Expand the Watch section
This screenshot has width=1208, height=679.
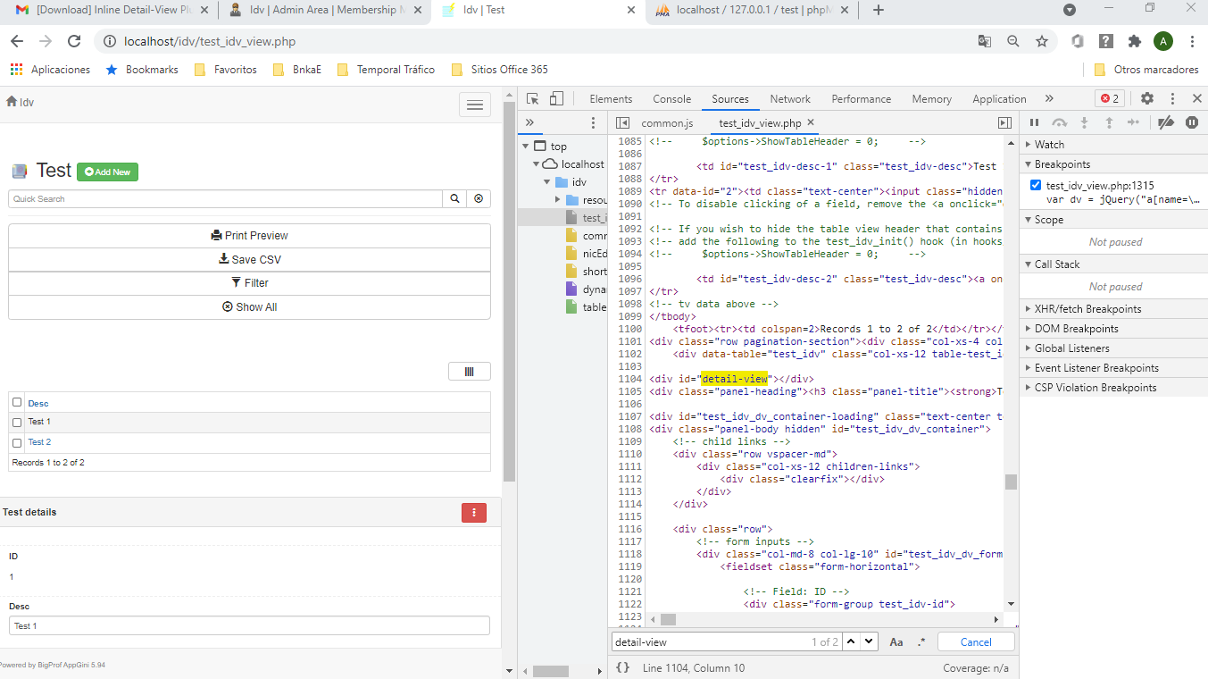tap(1113, 144)
